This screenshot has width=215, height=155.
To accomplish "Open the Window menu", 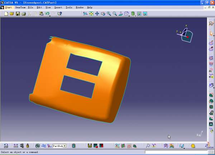I will tap(80, 7).
